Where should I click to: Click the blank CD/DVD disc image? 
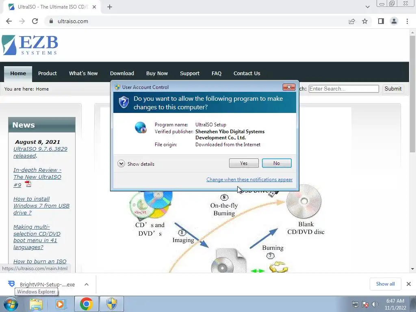coord(304,201)
